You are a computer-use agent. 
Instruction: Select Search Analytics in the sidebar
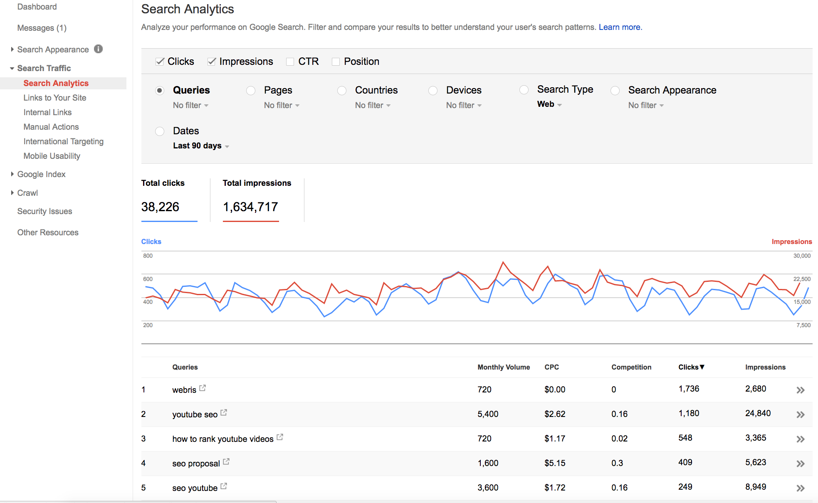click(56, 83)
